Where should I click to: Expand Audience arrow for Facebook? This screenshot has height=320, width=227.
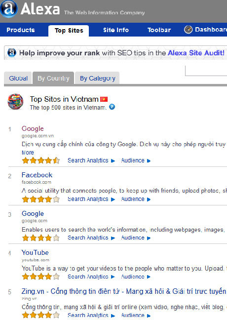[149, 200]
